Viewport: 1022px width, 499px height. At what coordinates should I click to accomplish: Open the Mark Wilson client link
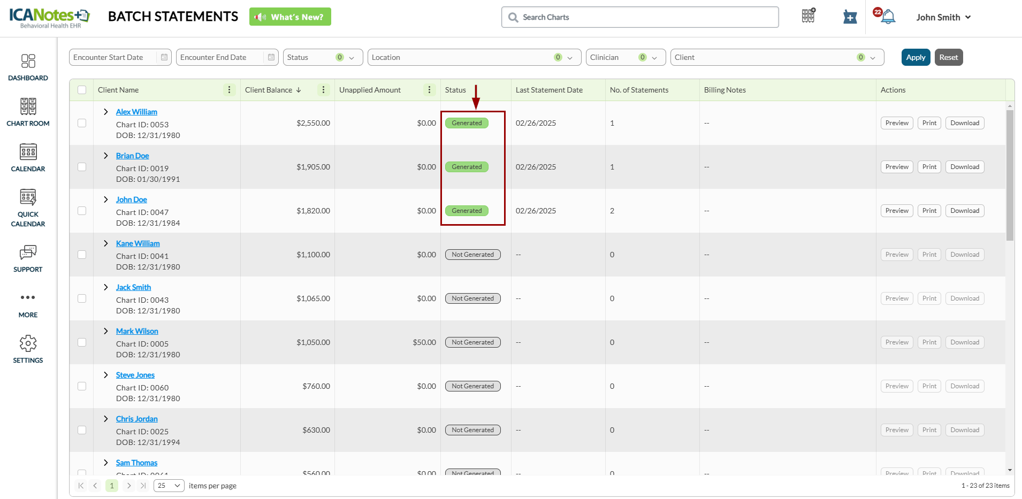coord(137,331)
